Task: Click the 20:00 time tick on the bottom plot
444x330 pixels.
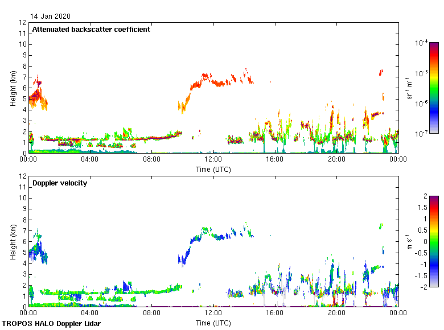Action: [336, 313]
